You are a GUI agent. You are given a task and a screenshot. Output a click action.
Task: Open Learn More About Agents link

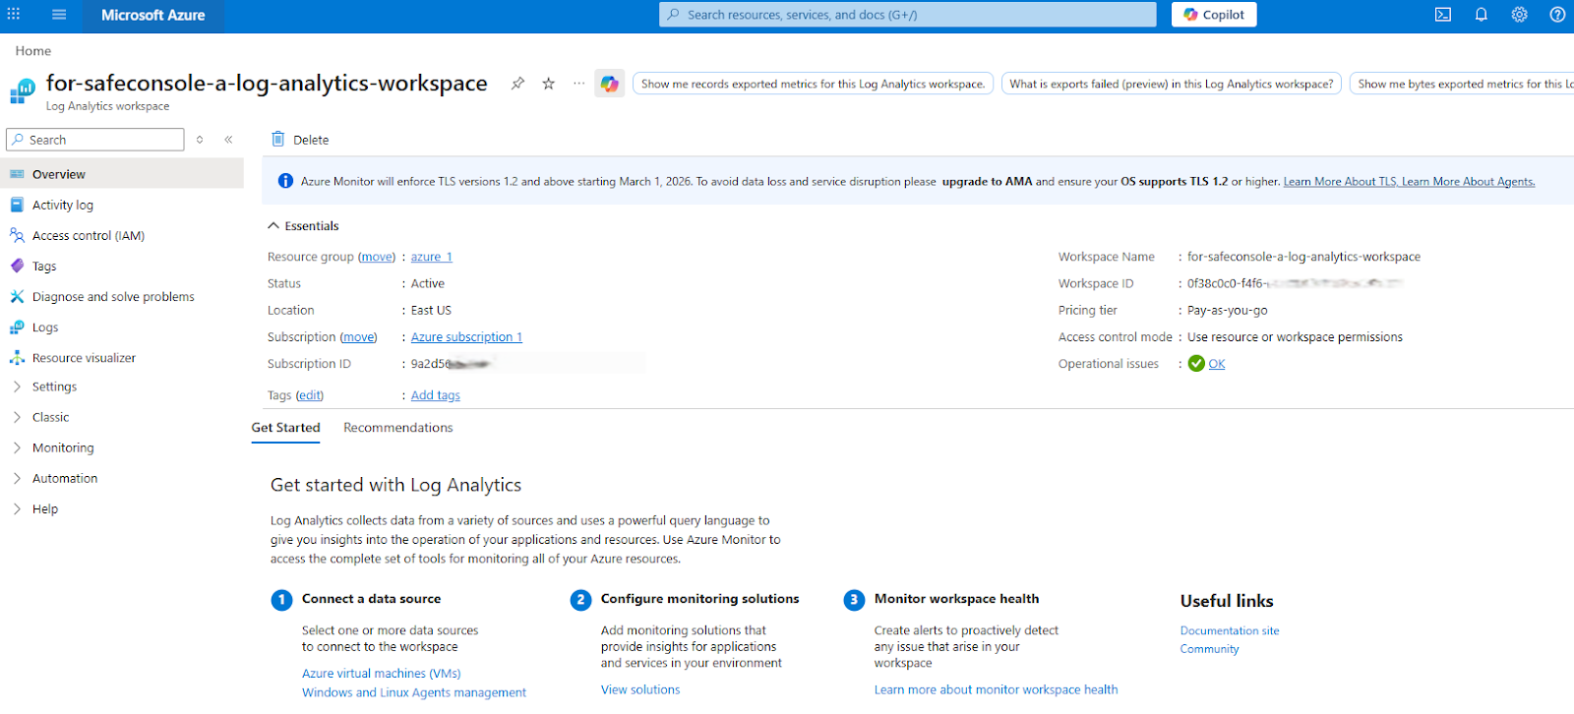pos(1469,182)
